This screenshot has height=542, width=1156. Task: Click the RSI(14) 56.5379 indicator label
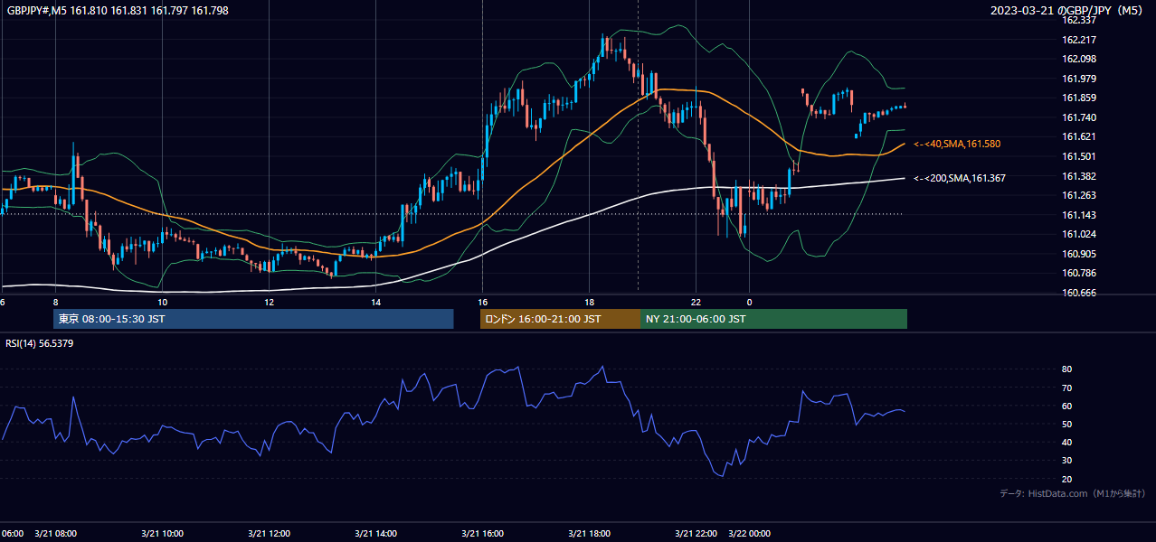(40, 343)
